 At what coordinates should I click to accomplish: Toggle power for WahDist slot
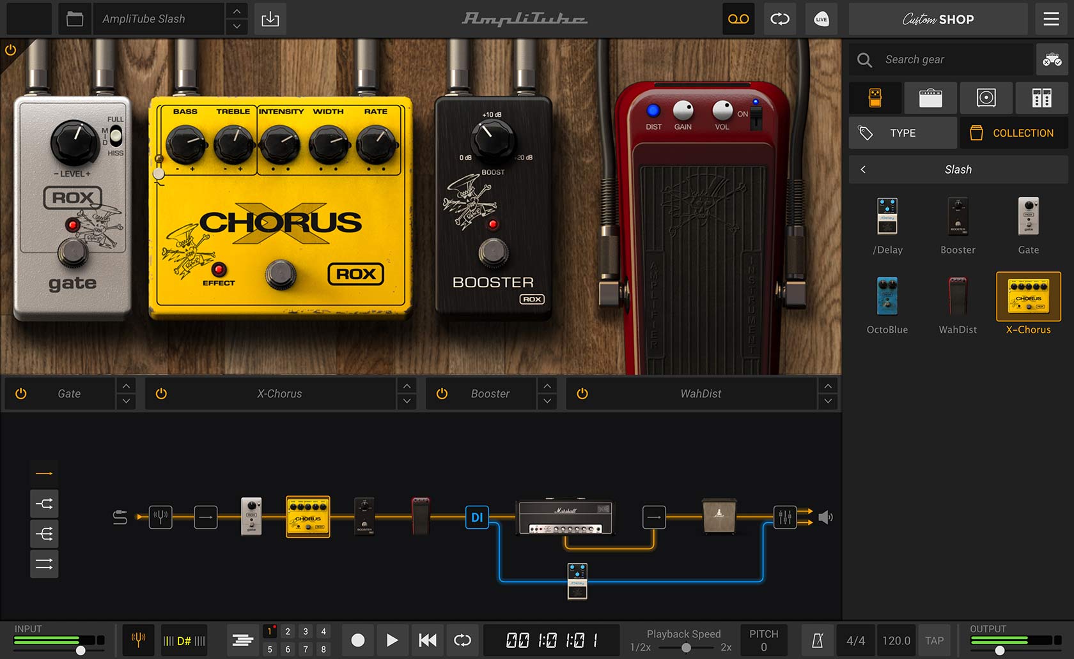[x=582, y=394]
